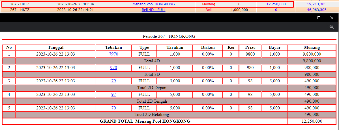Screen dimensions: 339x130
Task: Open the 70 tebakan link
Action: click(x=113, y=108)
